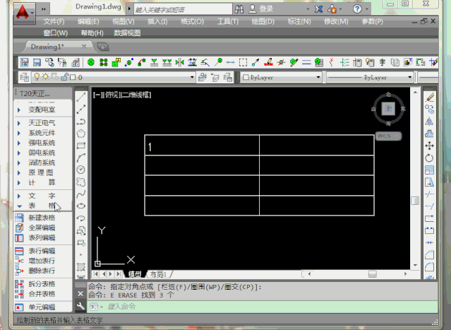The image size is (451, 330).
Task: Click the horizontal scrollbar thumb of drawing area
Action: coord(373,274)
